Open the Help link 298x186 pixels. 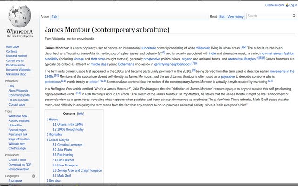11,86
